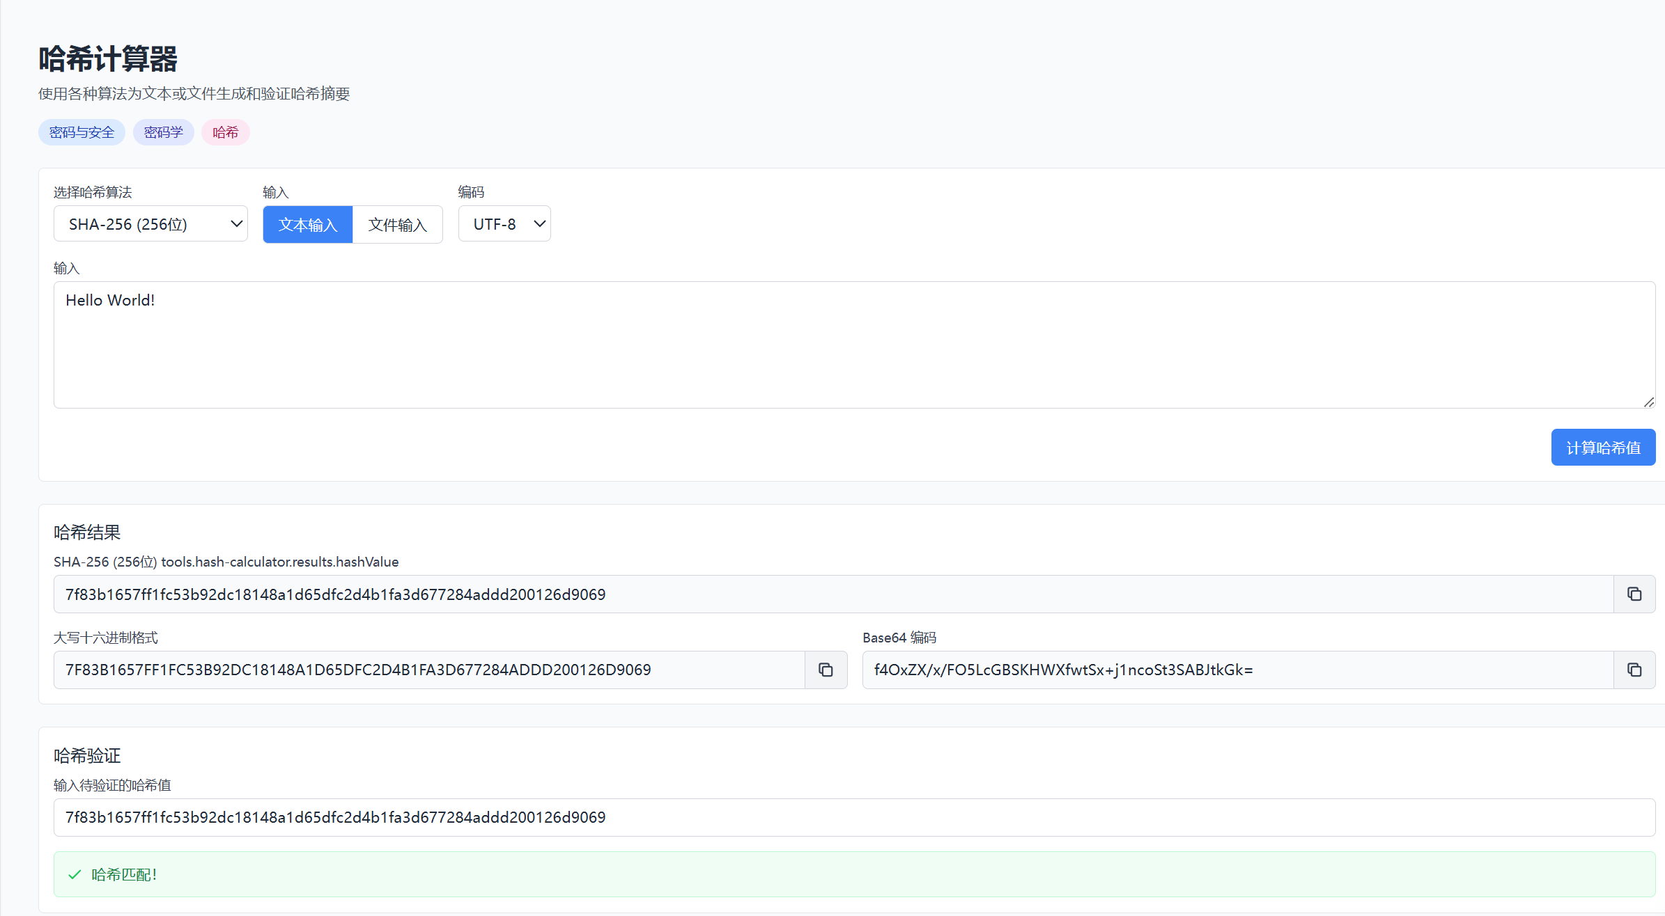This screenshot has height=916, width=1665.
Task: Click the textarea resize handle corner
Action: point(1648,402)
